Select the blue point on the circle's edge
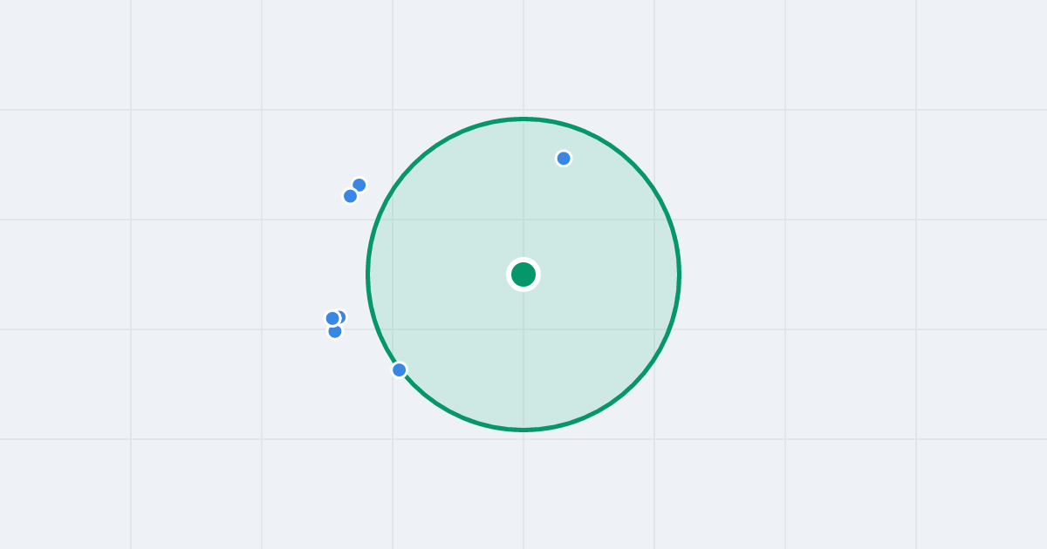 (400, 369)
